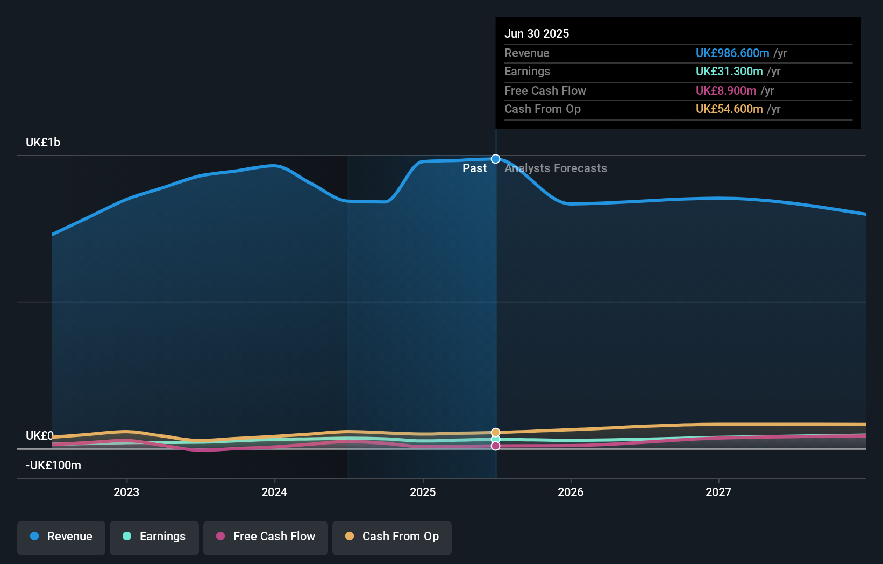Select the UK£986.600m revenue value

click(x=732, y=53)
